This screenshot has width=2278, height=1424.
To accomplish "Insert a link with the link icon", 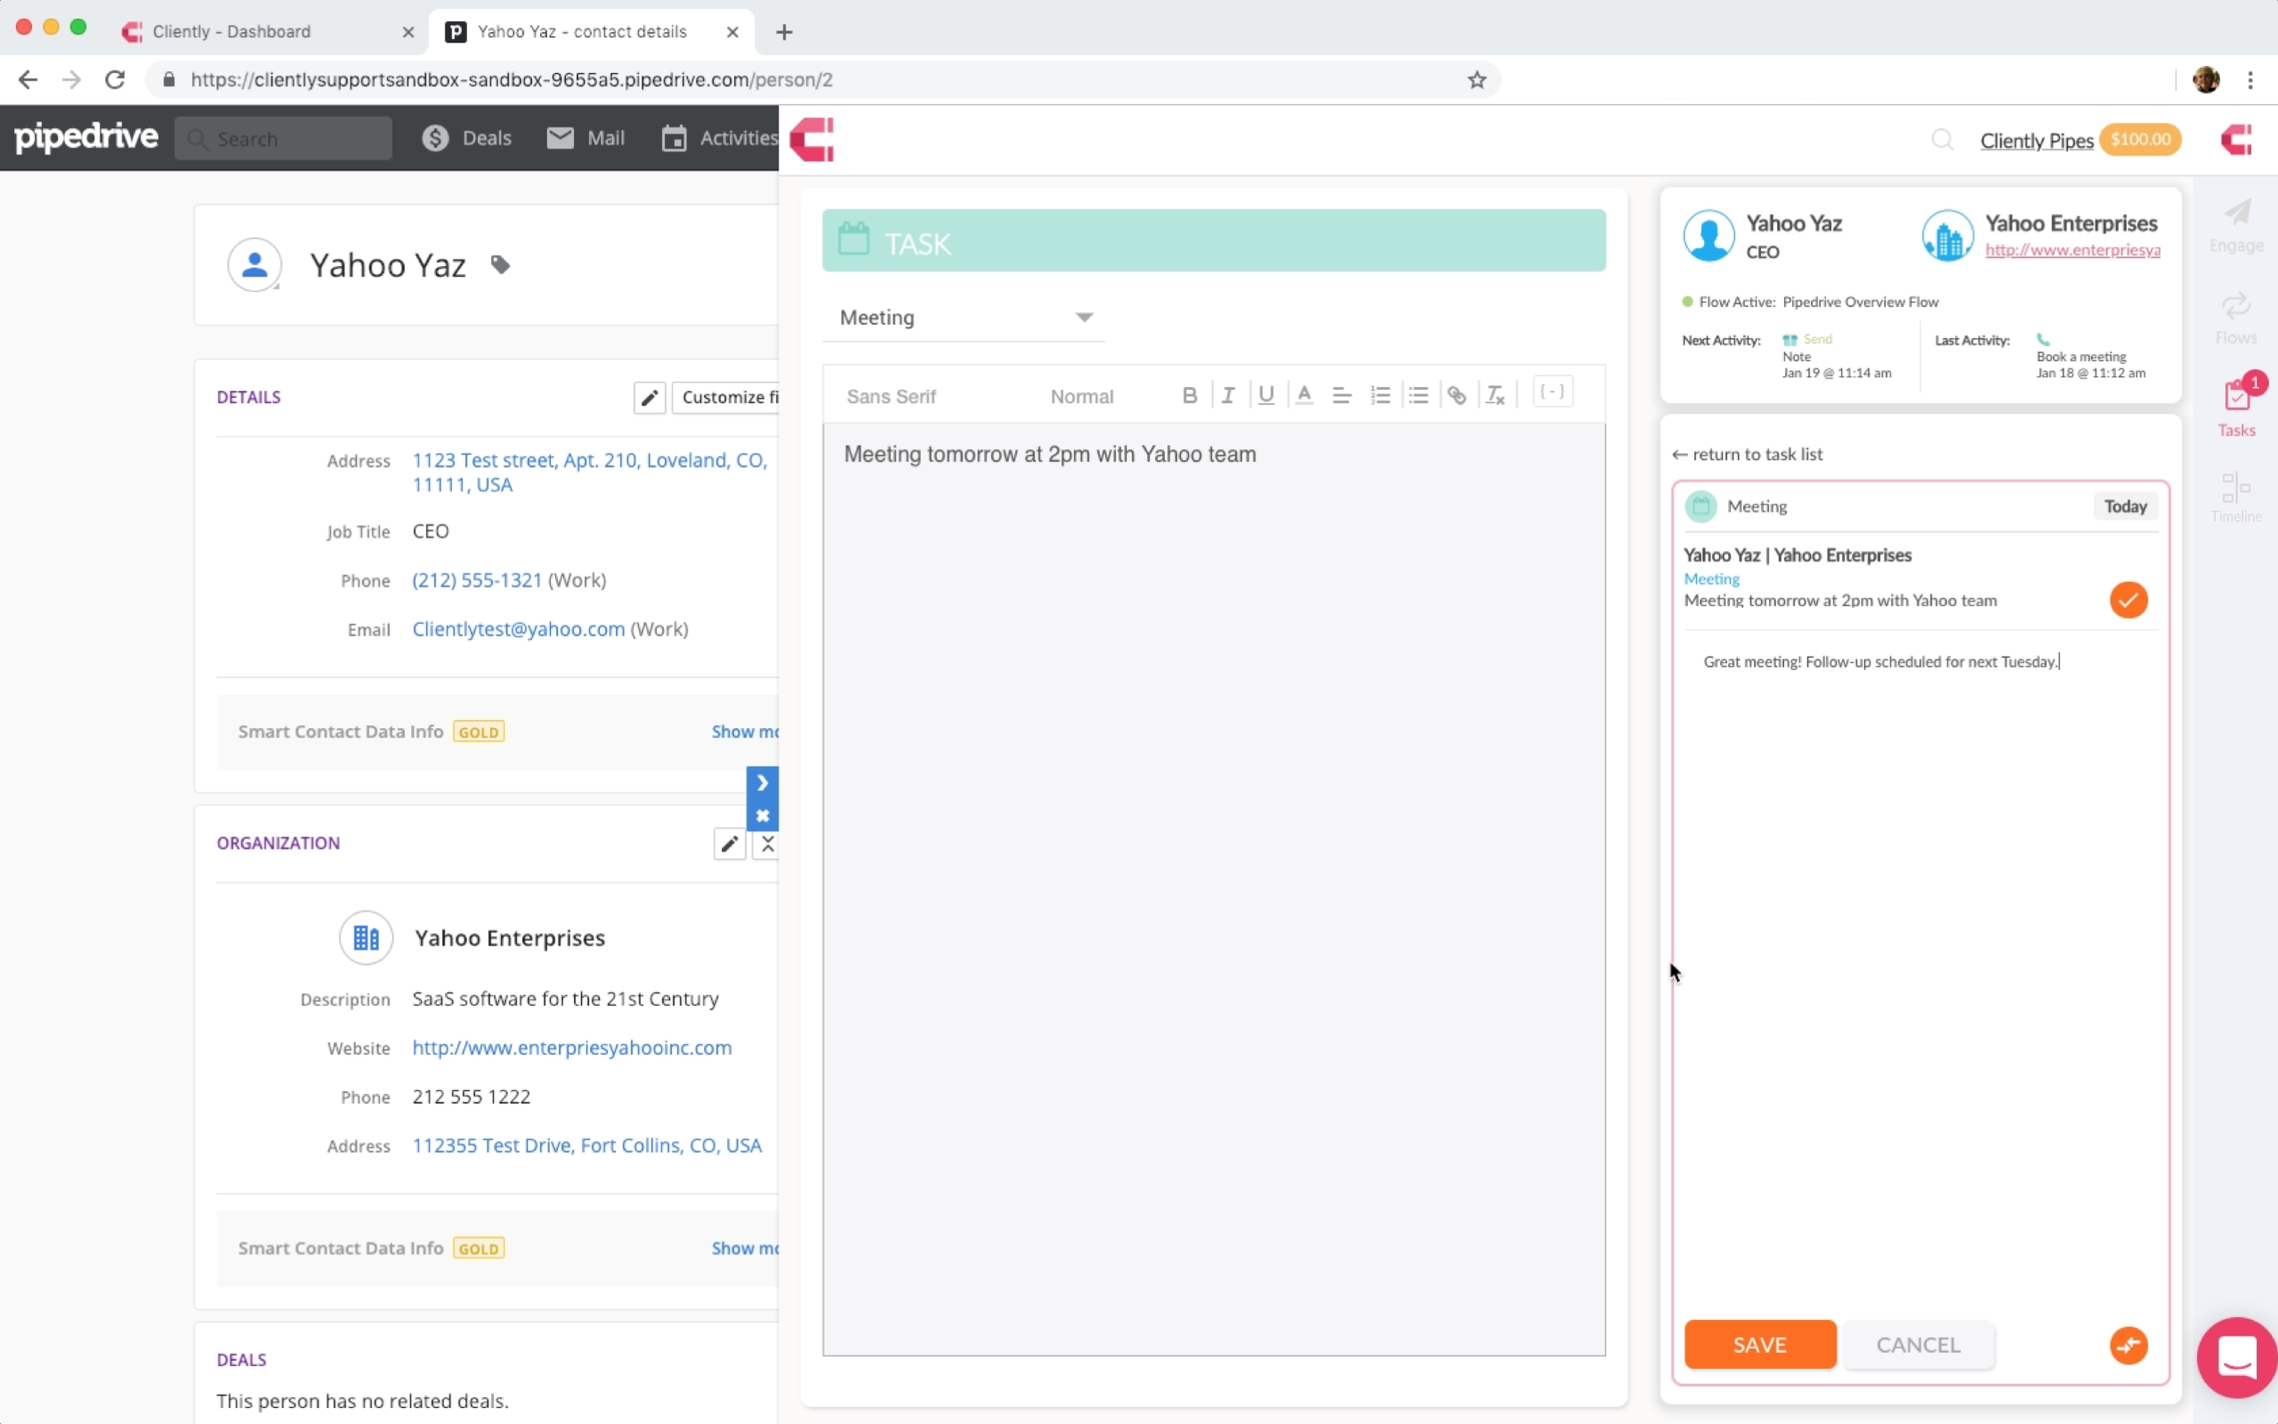I will point(1456,395).
